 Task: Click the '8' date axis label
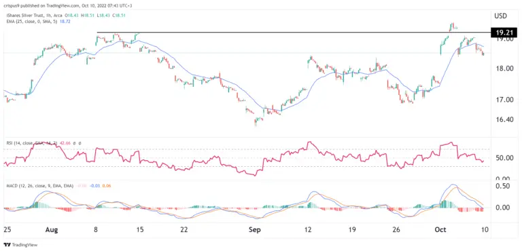point(96,229)
